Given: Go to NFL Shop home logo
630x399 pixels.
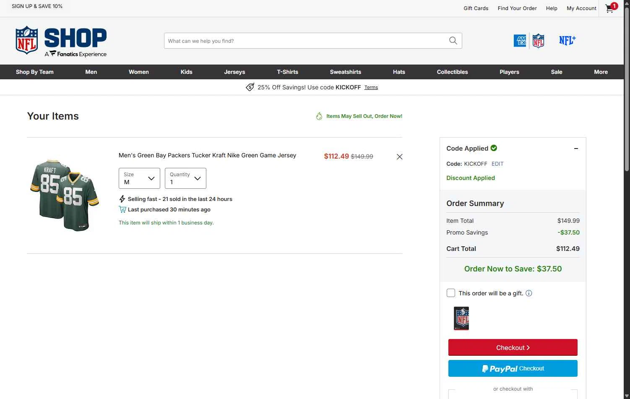Looking at the screenshot, I should tap(61, 41).
